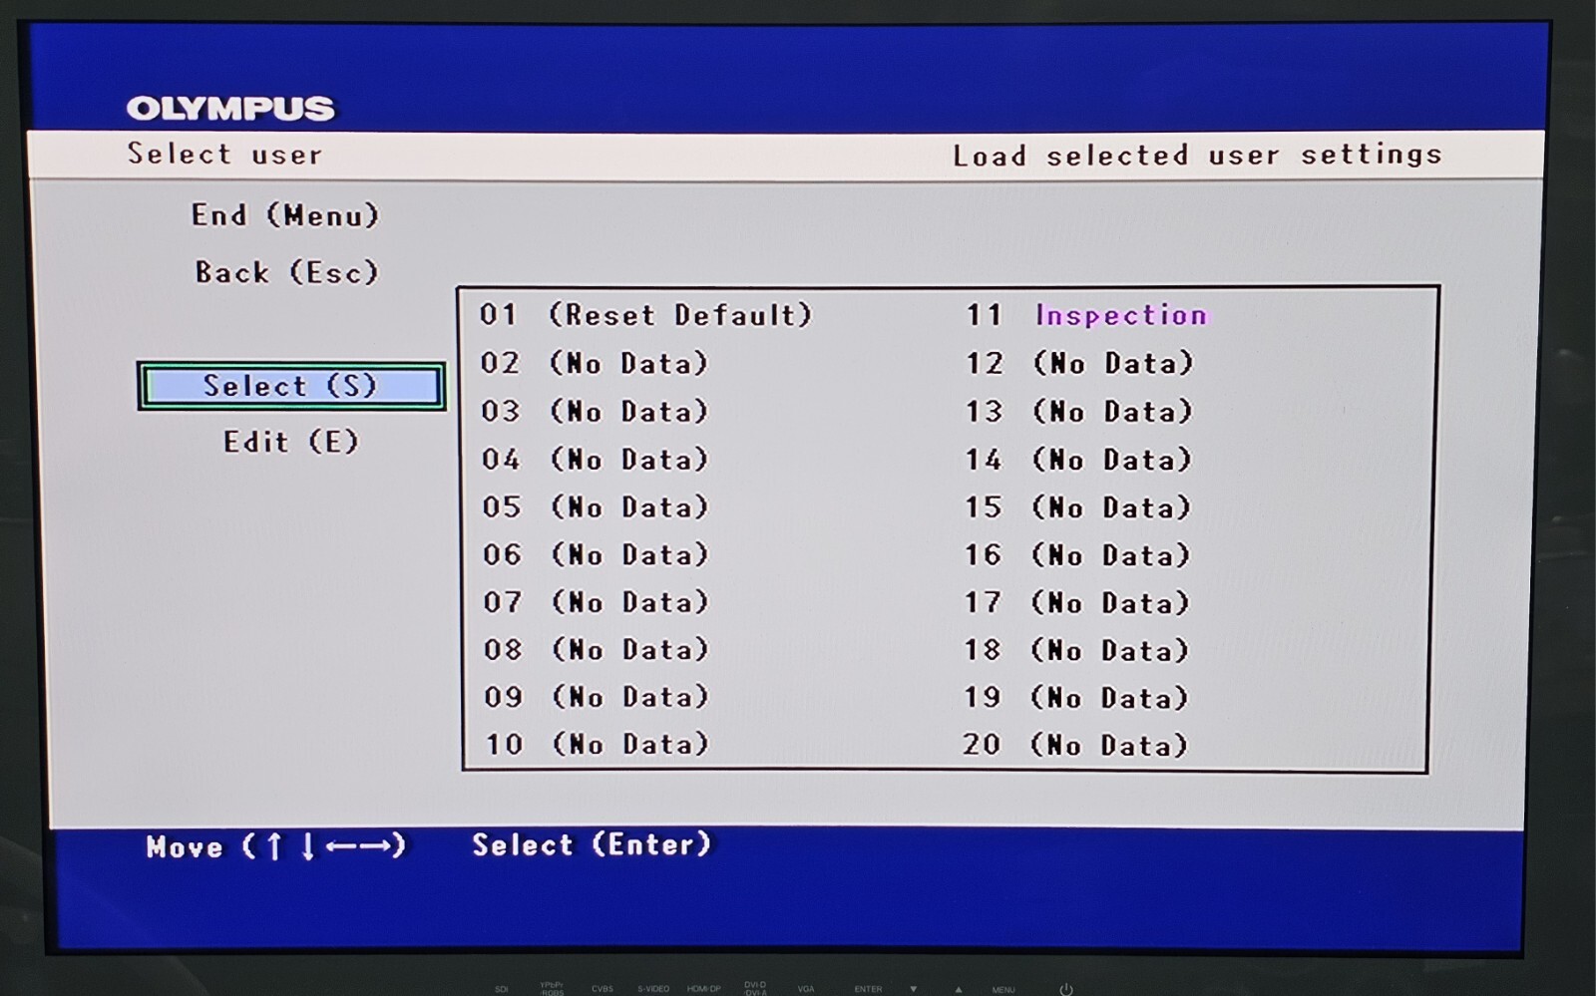Select user slot 15 No Data
Screen dimensions: 1596x996
click(x=1077, y=507)
